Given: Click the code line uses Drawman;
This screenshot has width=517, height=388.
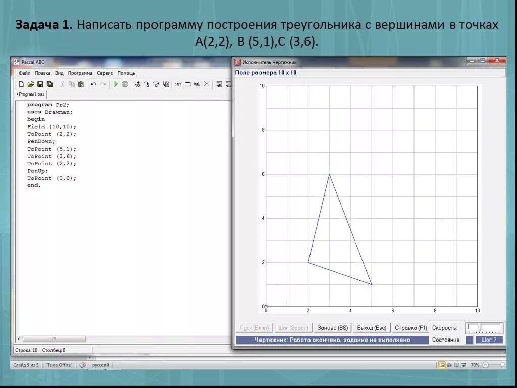Looking at the screenshot, I should 50,112.
